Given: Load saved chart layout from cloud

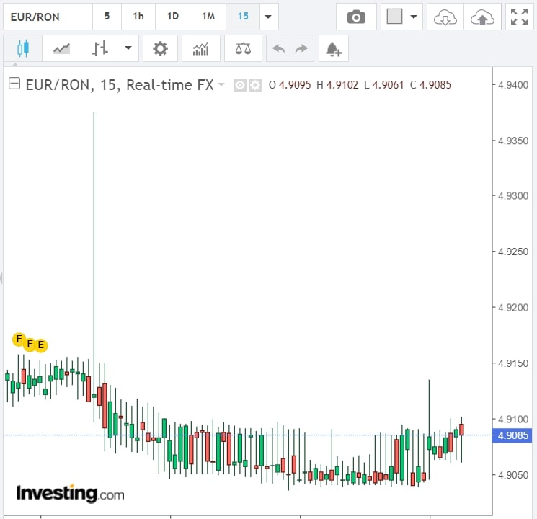Looking at the screenshot, I should click(x=445, y=17).
